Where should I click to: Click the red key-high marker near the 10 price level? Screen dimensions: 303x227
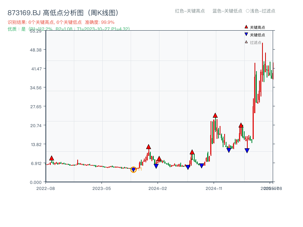coord(192,152)
